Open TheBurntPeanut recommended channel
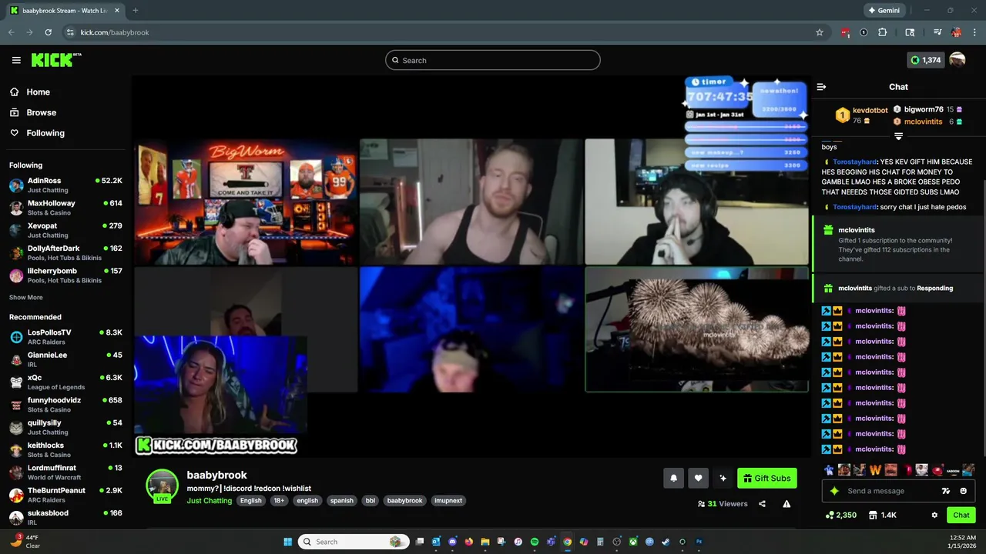The height and width of the screenshot is (554, 986). pyautogui.click(x=65, y=495)
